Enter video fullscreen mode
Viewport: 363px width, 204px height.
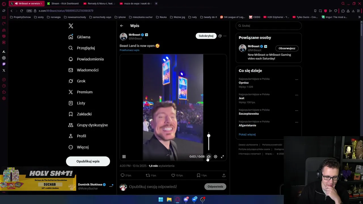click(222, 156)
